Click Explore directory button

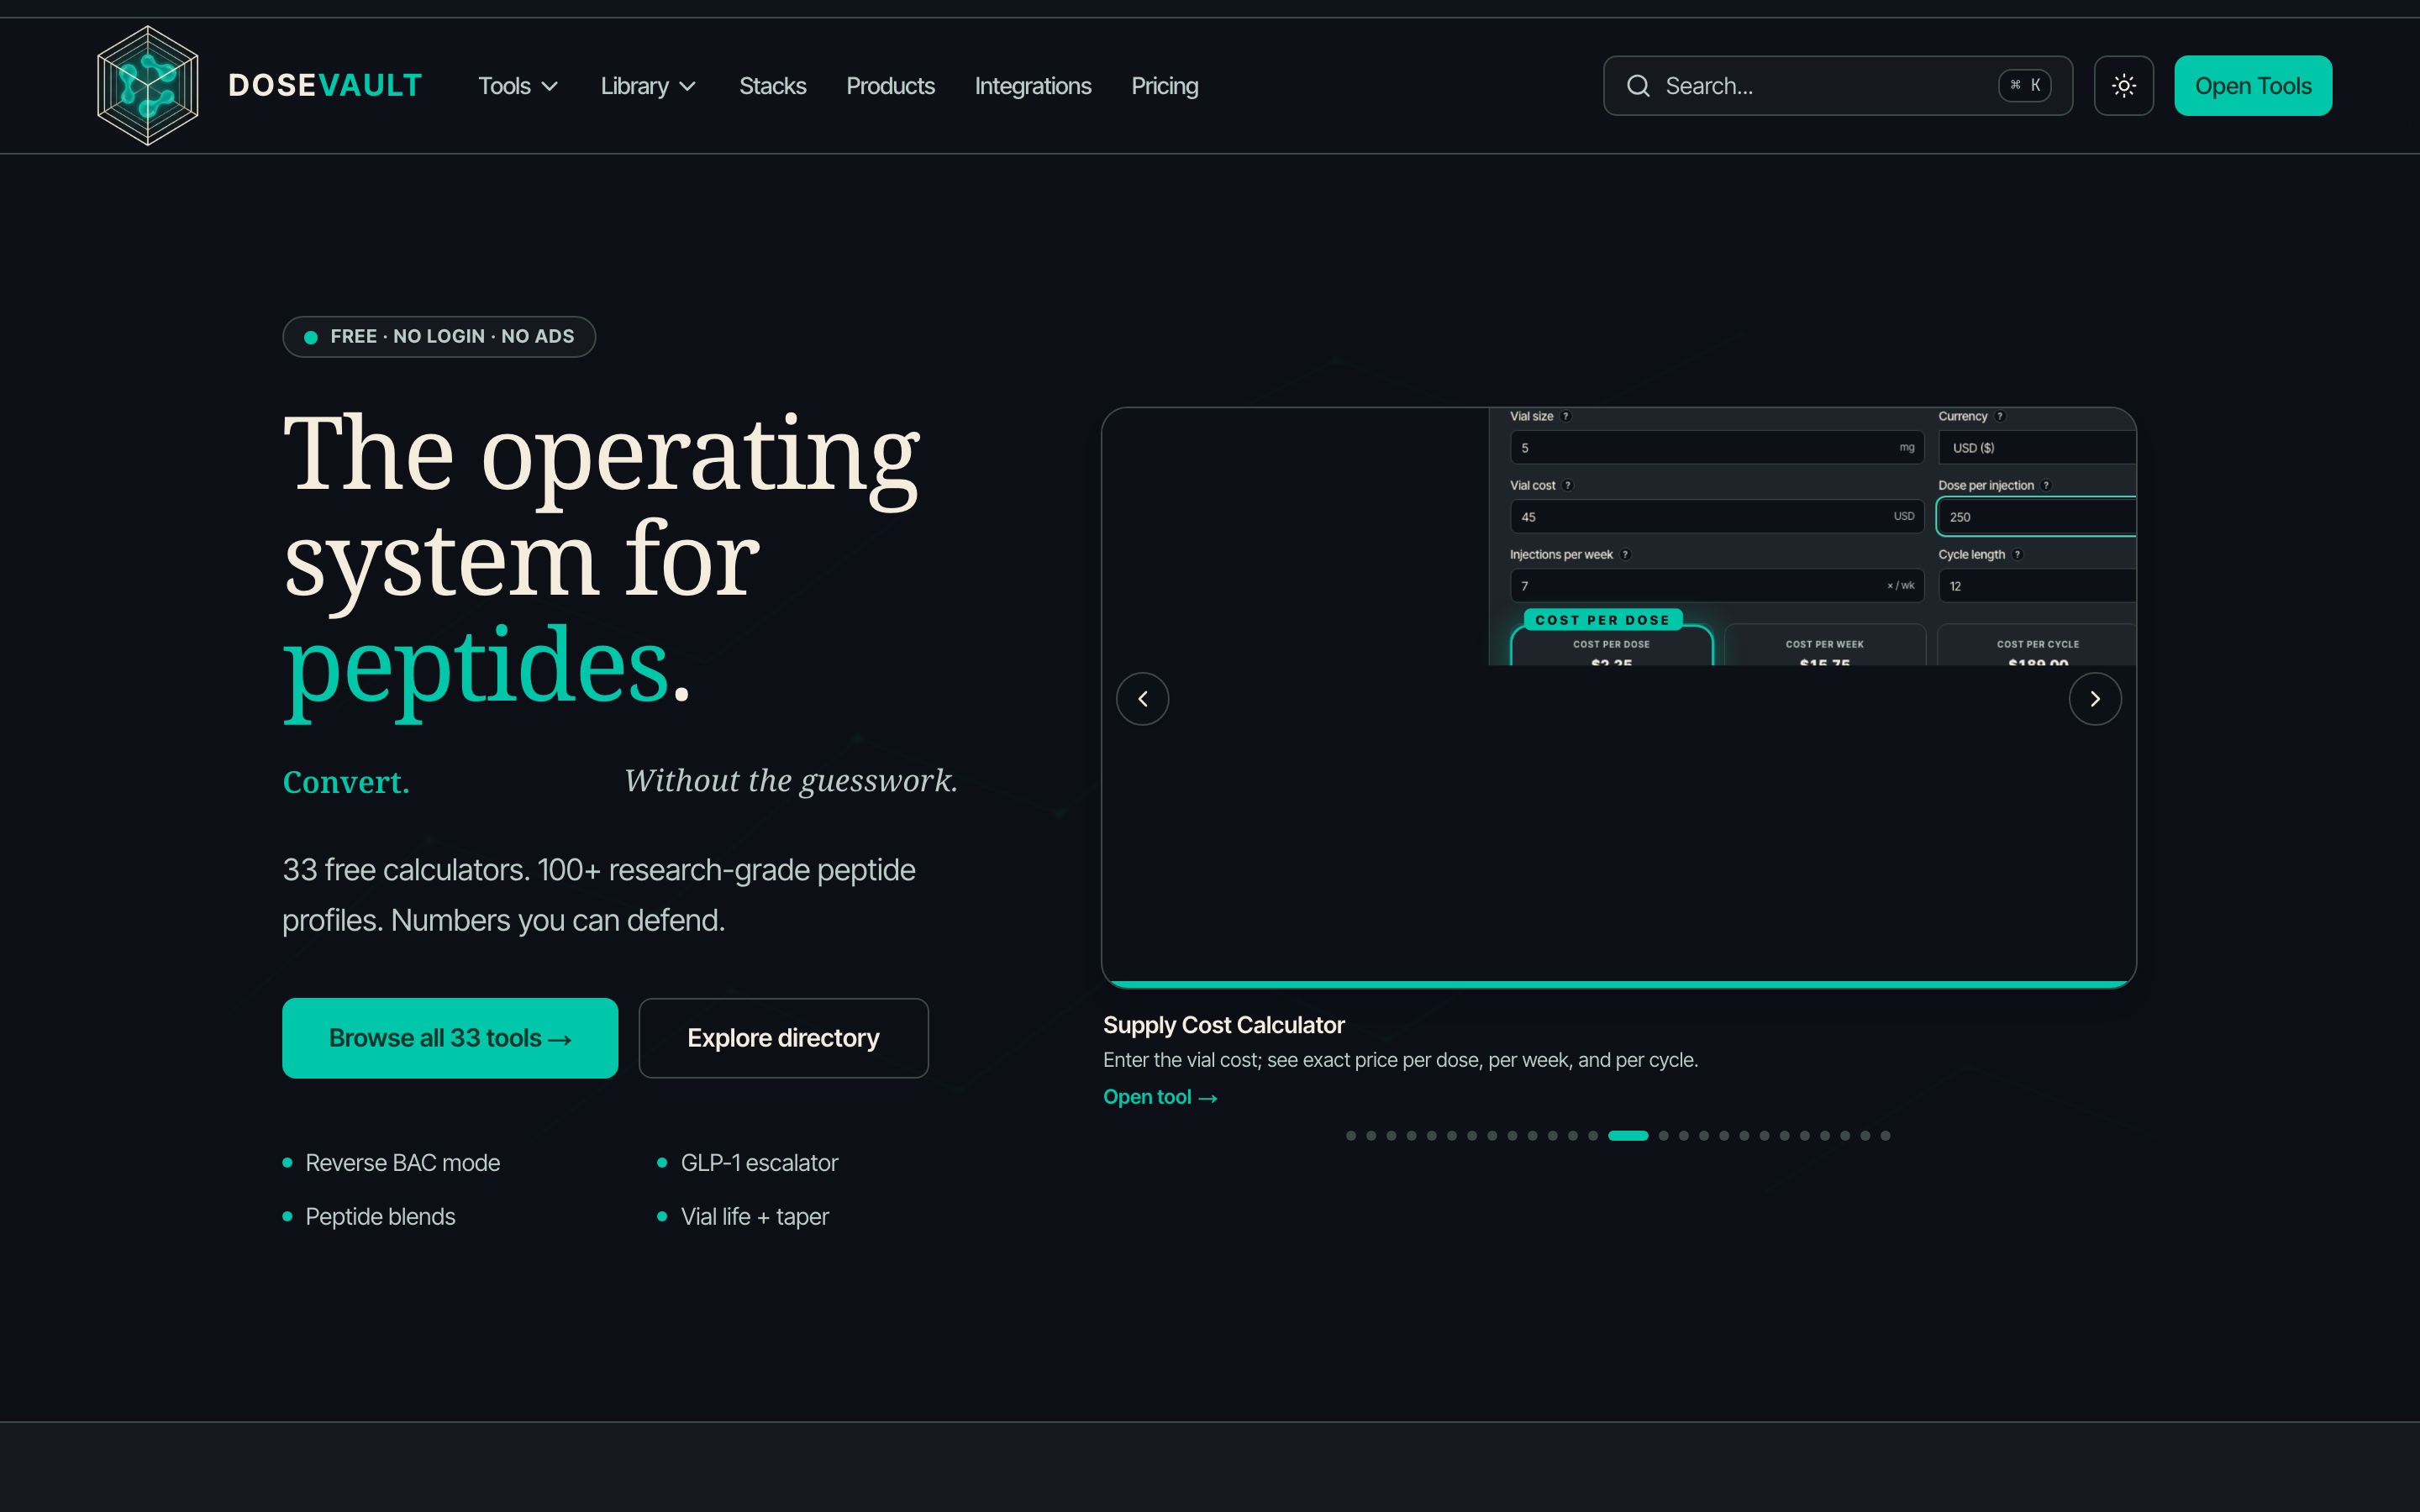click(783, 1038)
